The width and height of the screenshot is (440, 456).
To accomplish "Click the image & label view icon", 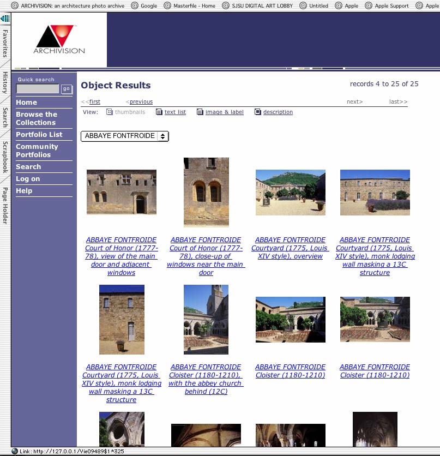I will [200, 112].
